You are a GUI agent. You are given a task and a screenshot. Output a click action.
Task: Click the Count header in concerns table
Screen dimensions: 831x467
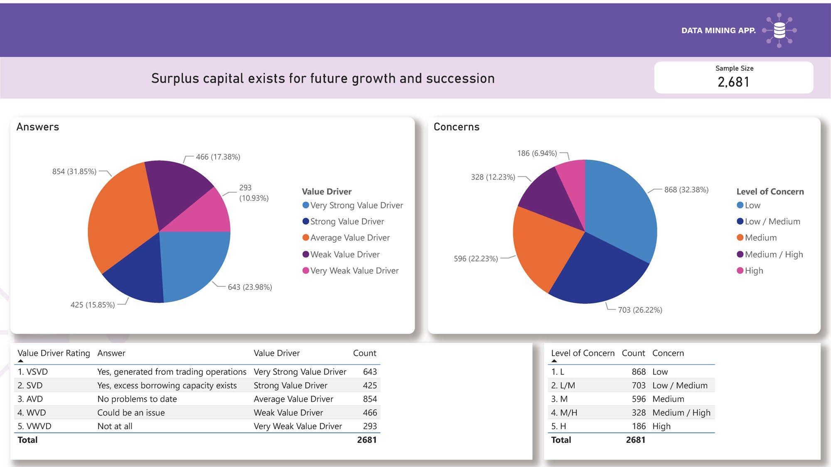point(633,353)
